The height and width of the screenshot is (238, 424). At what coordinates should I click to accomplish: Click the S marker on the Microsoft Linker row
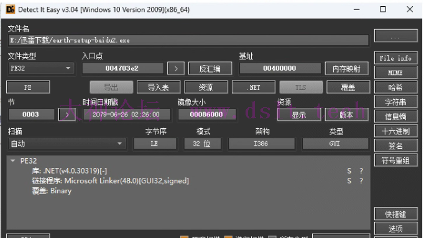click(349, 181)
